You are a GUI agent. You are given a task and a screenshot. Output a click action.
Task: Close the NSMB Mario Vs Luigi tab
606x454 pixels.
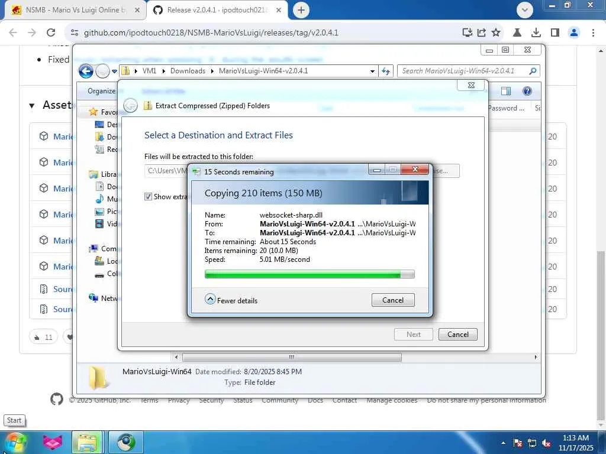(x=137, y=10)
